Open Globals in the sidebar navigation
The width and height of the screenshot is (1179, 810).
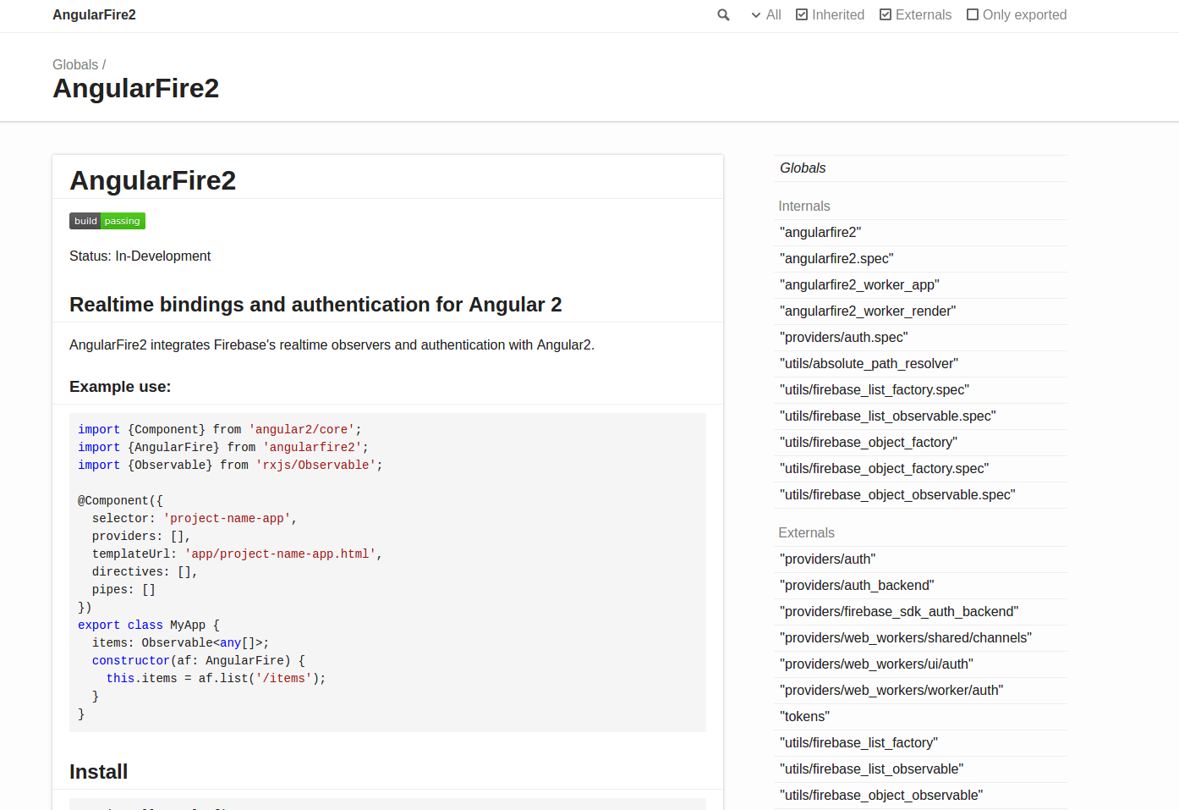(920, 168)
